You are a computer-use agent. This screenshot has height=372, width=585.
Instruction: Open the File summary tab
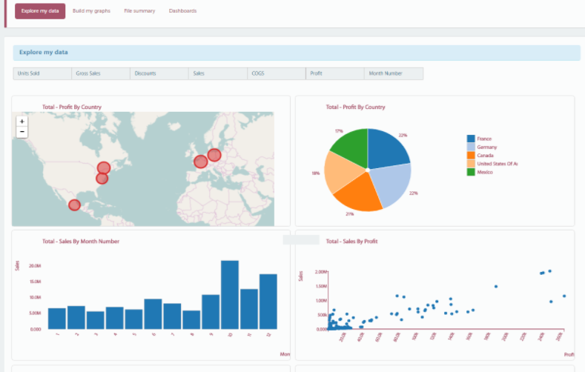click(x=139, y=11)
